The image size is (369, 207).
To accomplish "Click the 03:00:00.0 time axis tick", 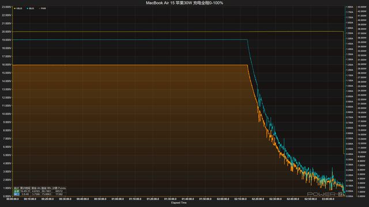I will [328, 199].
